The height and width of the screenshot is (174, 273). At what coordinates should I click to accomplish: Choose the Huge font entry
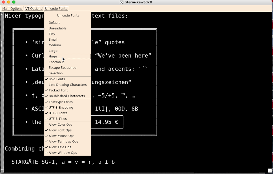[x=53, y=56]
